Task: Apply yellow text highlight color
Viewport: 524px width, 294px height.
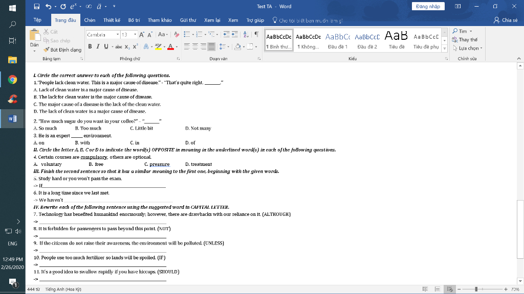Action: [159, 46]
